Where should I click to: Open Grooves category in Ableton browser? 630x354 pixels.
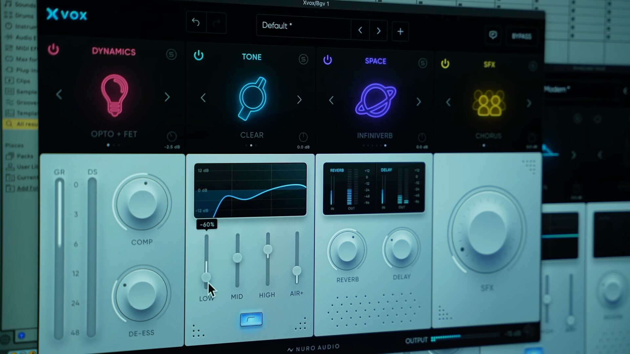(x=22, y=102)
